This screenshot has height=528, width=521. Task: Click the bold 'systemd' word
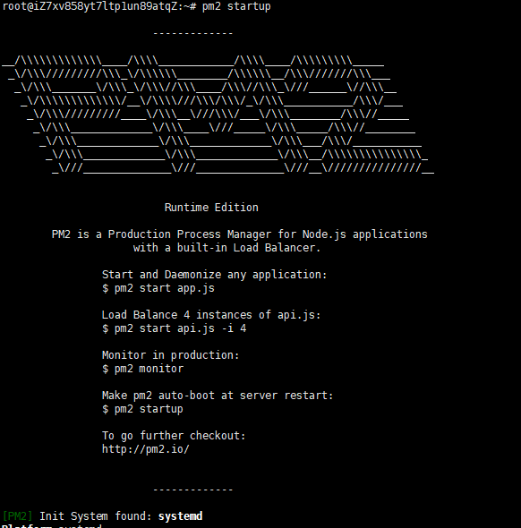pyautogui.click(x=180, y=516)
